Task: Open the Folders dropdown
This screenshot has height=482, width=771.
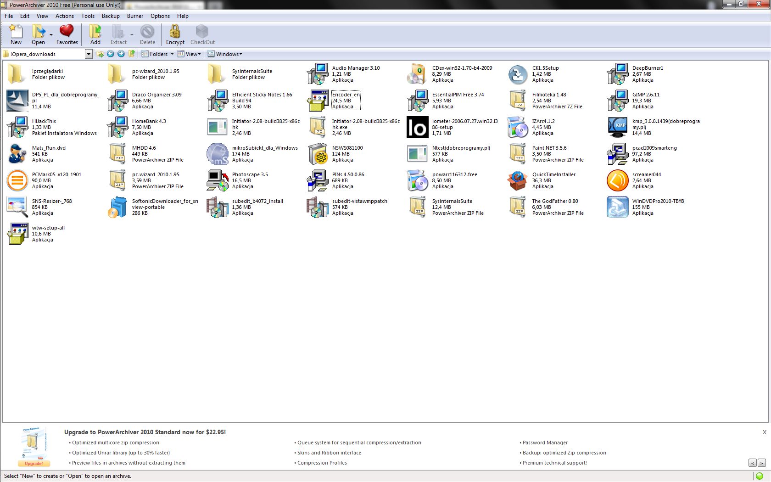Action: tap(158, 54)
